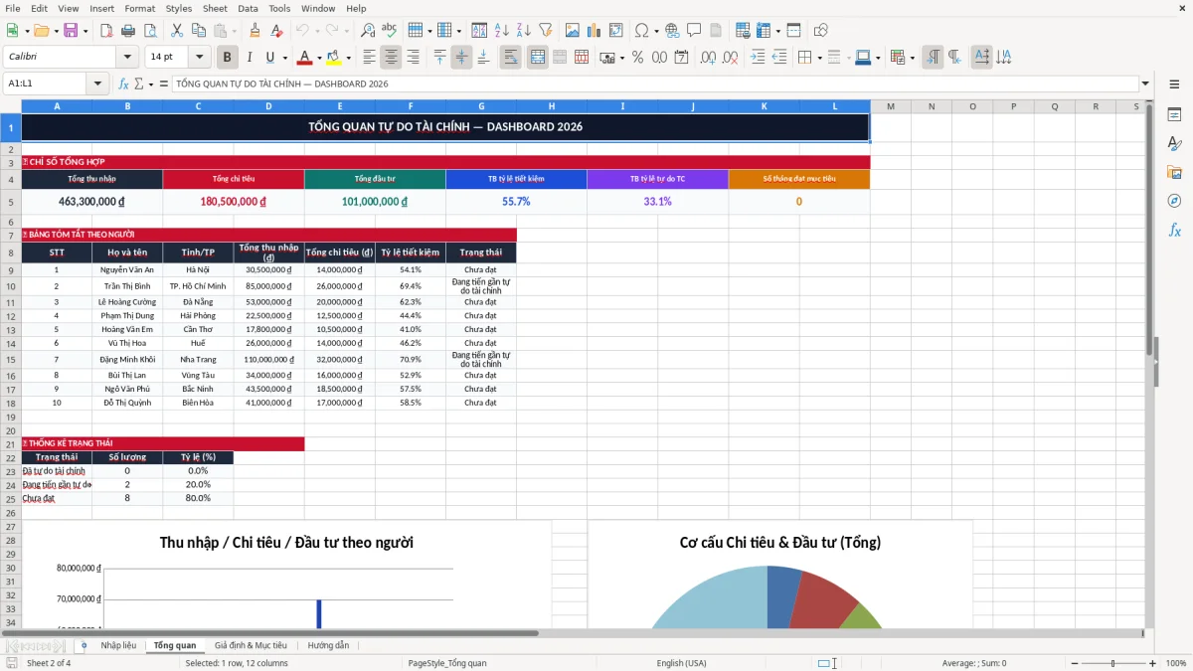Viewport: 1193px width, 671px height.
Task: Open the Special Character omega icon
Action: click(x=641, y=30)
